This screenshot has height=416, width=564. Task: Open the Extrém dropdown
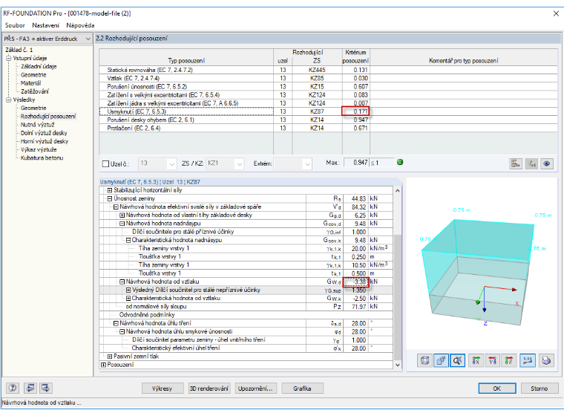pyautogui.click(x=292, y=163)
